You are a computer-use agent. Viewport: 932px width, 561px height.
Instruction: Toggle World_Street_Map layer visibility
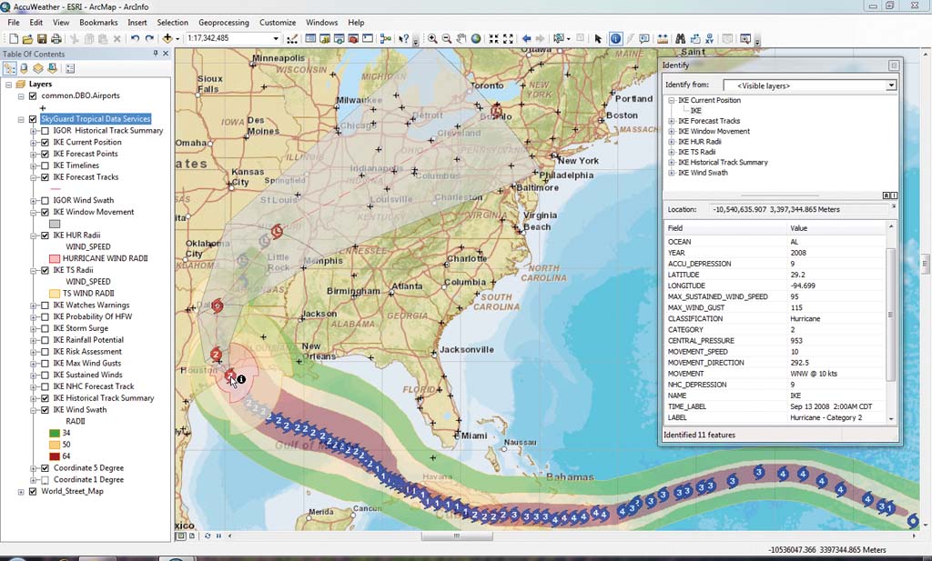pyautogui.click(x=33, y=492)
